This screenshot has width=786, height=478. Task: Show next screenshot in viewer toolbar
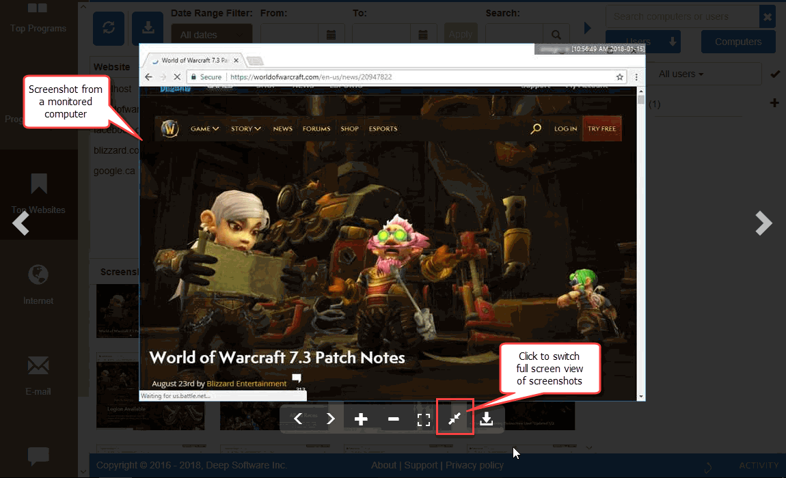pyautogui.click(x=330, y=419)
